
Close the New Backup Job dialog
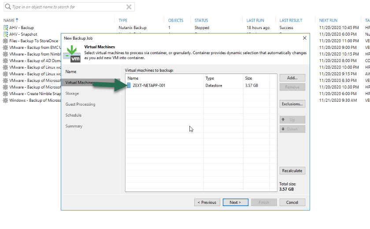tap(305, 38)
